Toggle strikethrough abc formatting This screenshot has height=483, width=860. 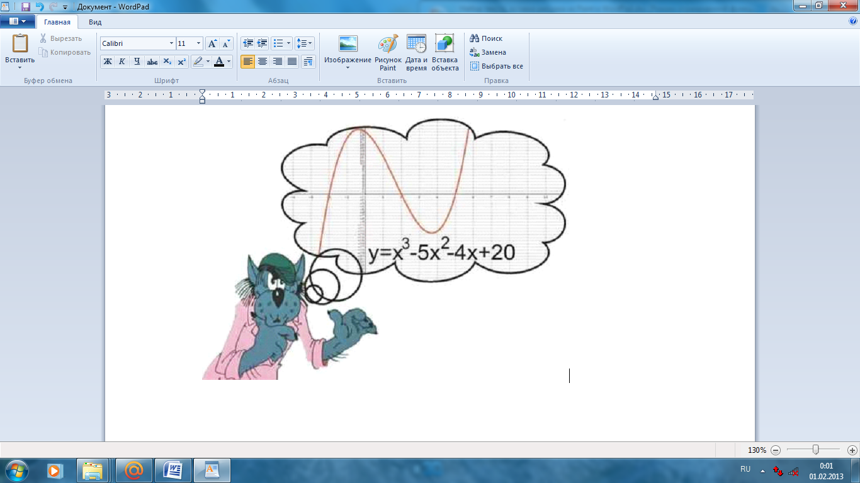coord(152,62)
